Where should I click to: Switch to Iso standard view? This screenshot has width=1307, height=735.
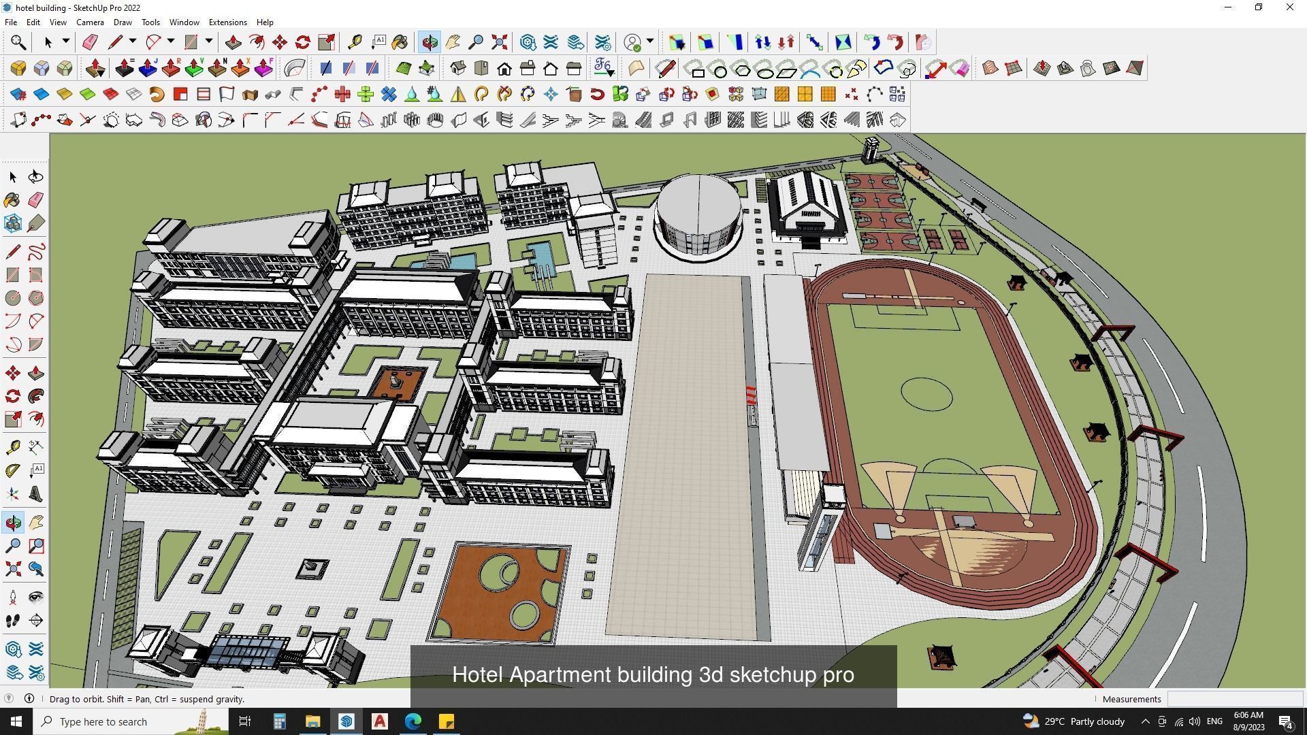(x=458, y=68)
